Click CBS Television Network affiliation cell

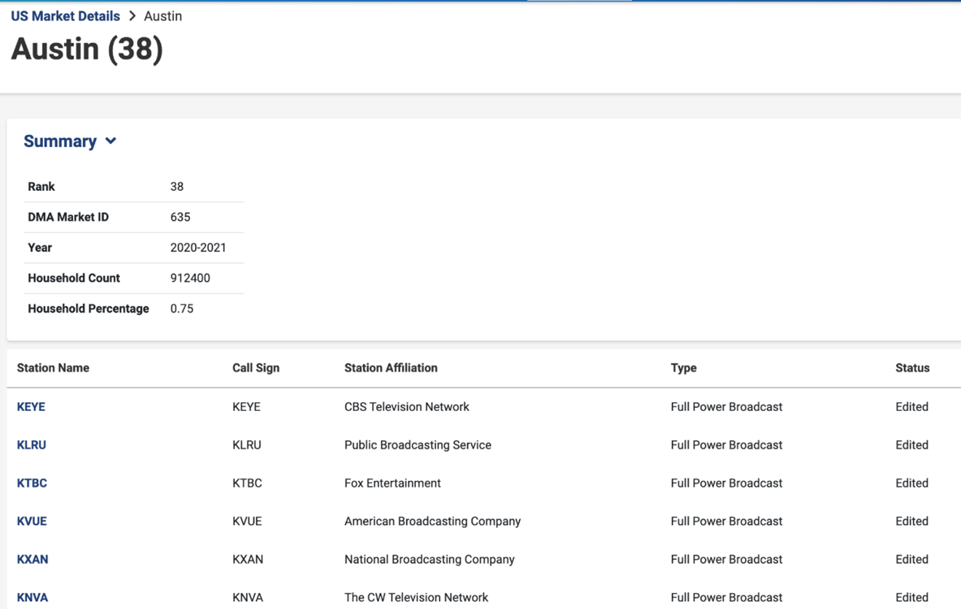click(407, 407)
